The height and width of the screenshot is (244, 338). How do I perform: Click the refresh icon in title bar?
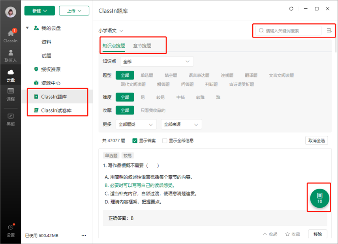(x=291, y=9)
